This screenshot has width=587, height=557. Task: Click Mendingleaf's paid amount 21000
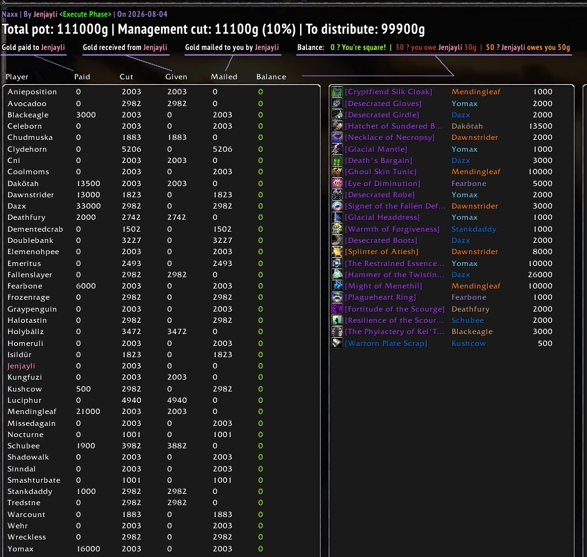(89, 412)
